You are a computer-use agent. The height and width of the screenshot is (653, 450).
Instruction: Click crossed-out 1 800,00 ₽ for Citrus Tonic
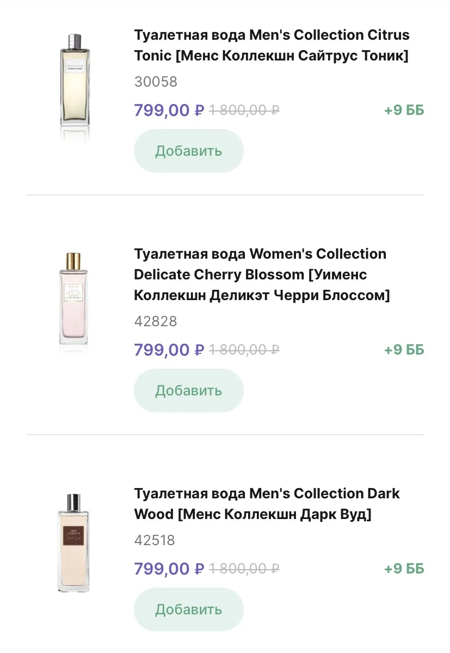click(x=244, y=111)
